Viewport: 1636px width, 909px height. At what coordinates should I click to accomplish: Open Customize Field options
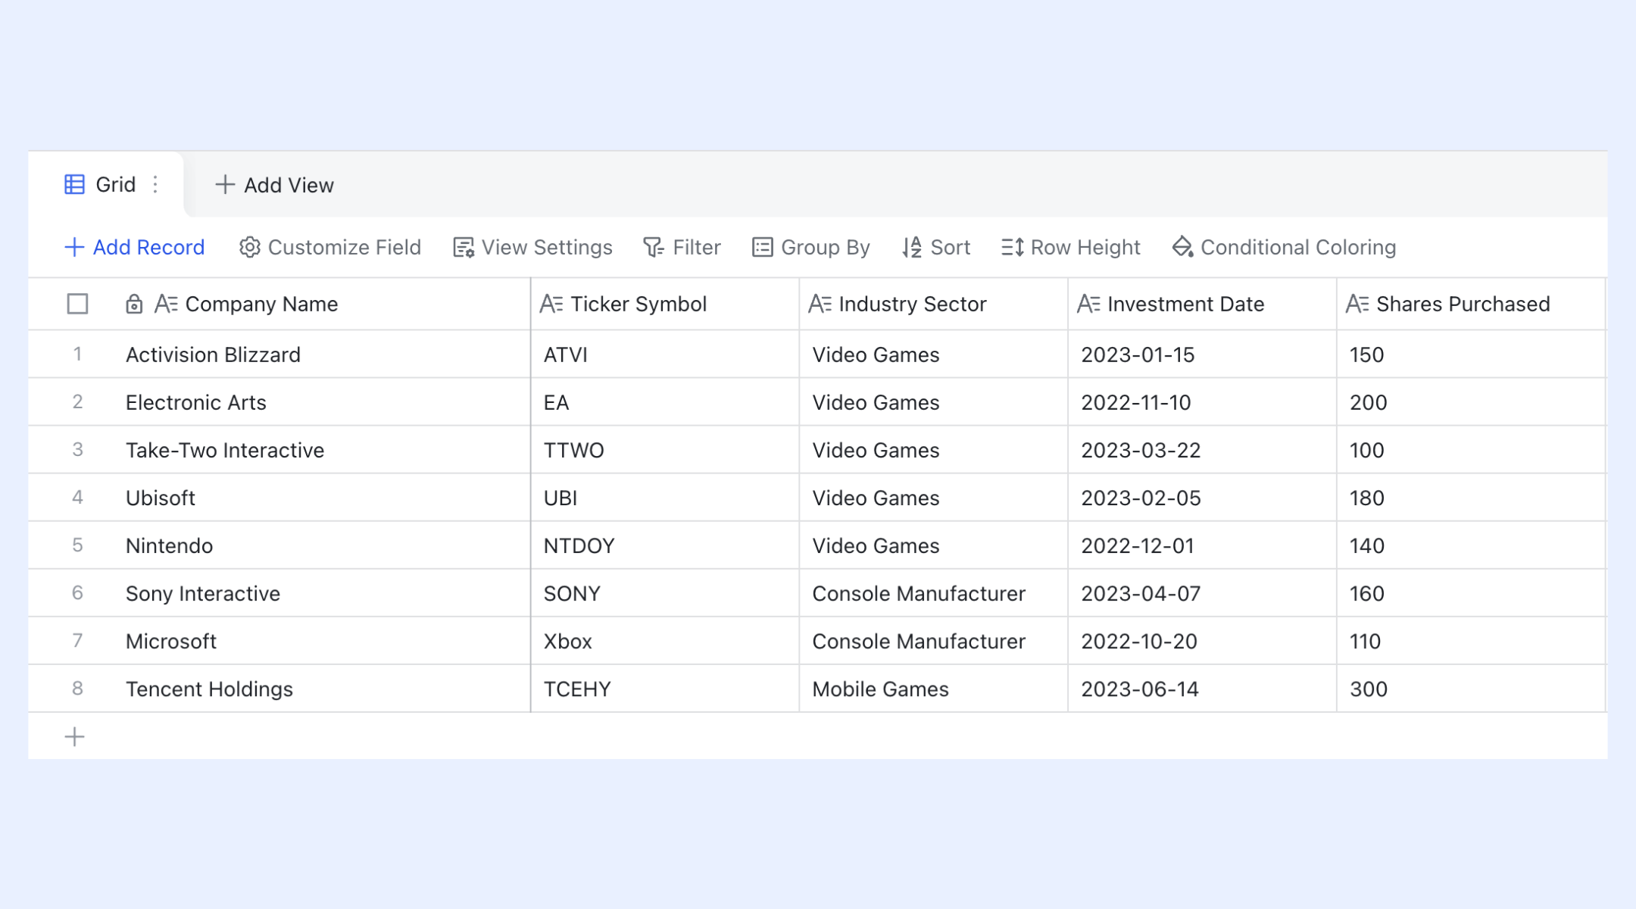click(x=330, y=248)
